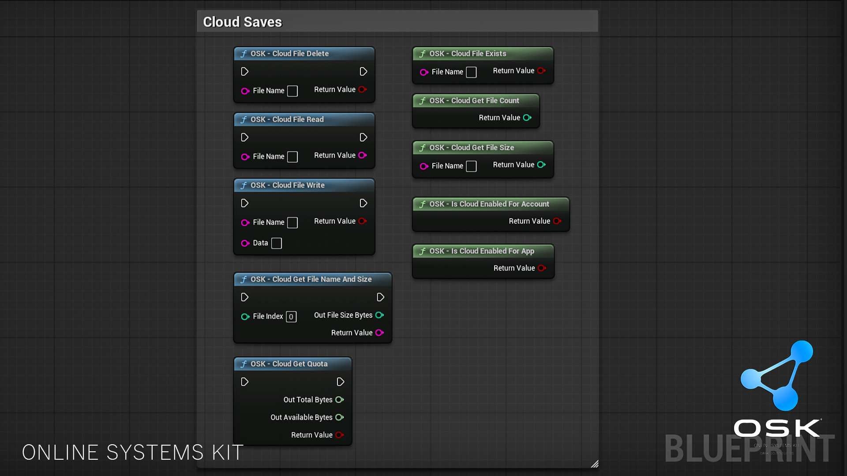Click the f icon on Cloud File Delete header
Image resolution: width=847 pixels, height=476 pixels.
tap(244, 53)
